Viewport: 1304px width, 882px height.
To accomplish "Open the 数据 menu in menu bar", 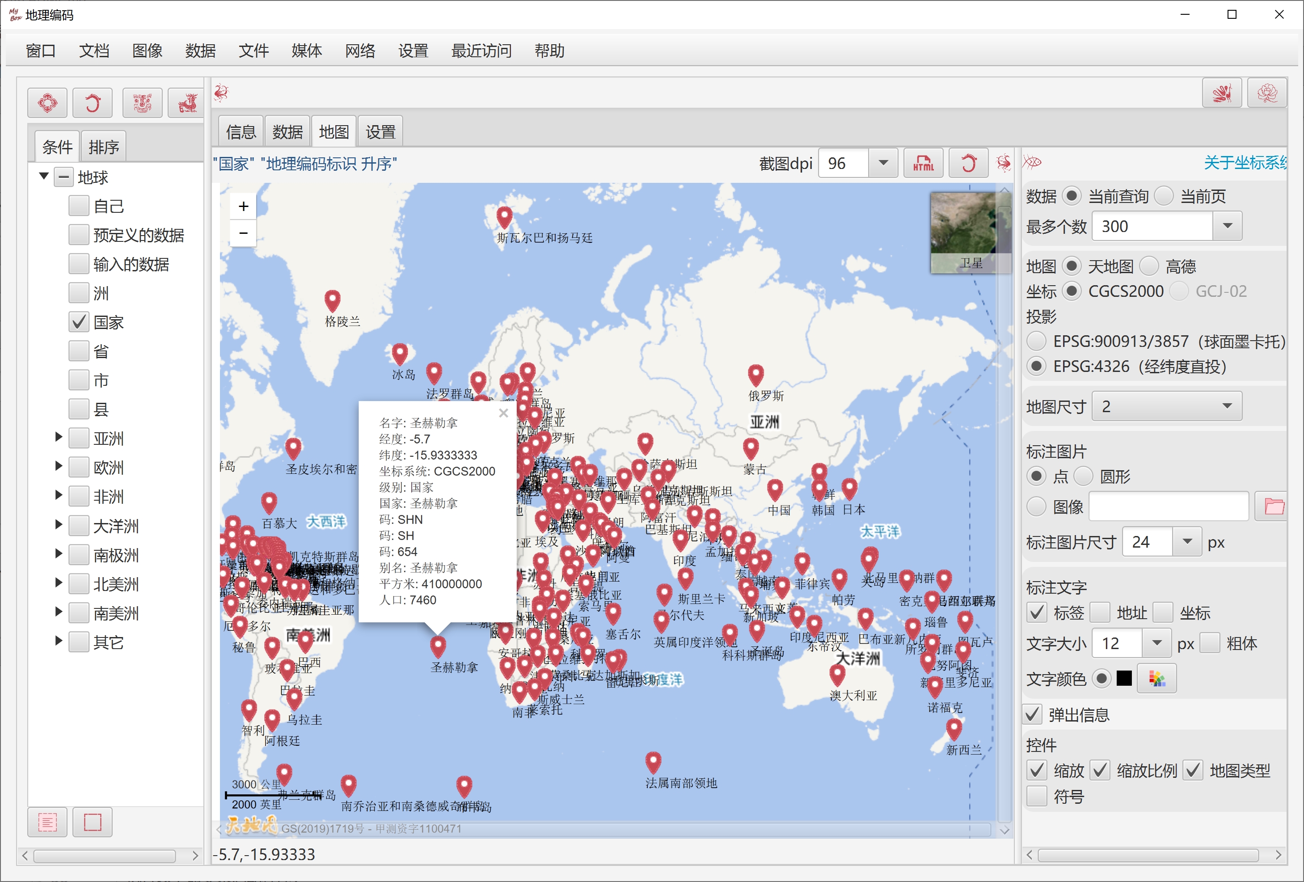I will pos(200,51).
